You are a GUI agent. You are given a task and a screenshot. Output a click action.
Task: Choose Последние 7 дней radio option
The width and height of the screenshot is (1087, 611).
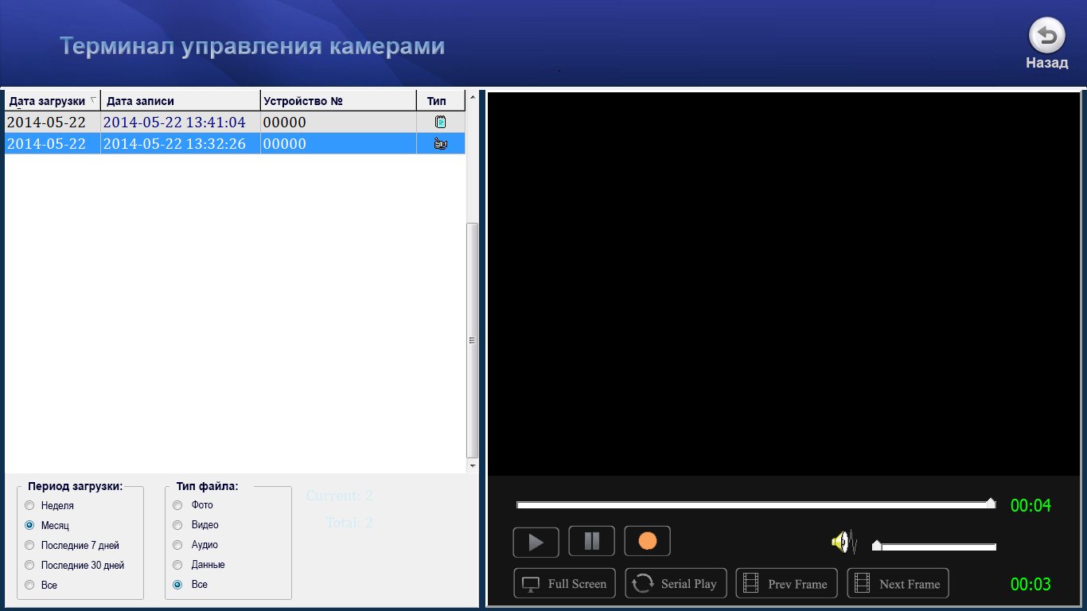[x=30, y=545]
